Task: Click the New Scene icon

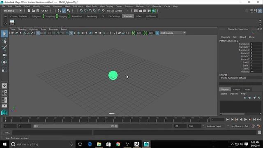Action: click(x=29, y=11)
